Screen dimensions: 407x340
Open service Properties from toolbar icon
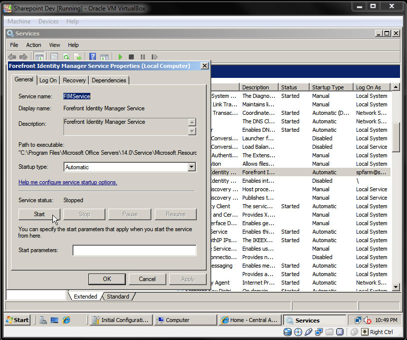pyautogui.click(x=54, y=56)
